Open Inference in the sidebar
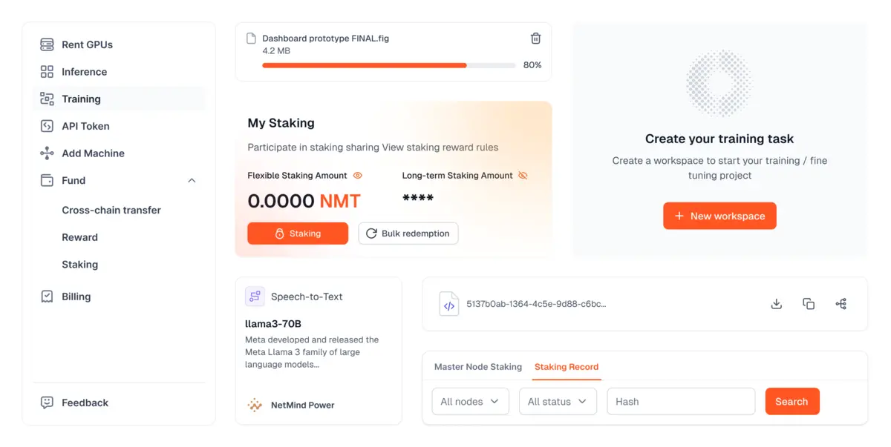This screenshot has height=447, width=891. coord(84,72)
